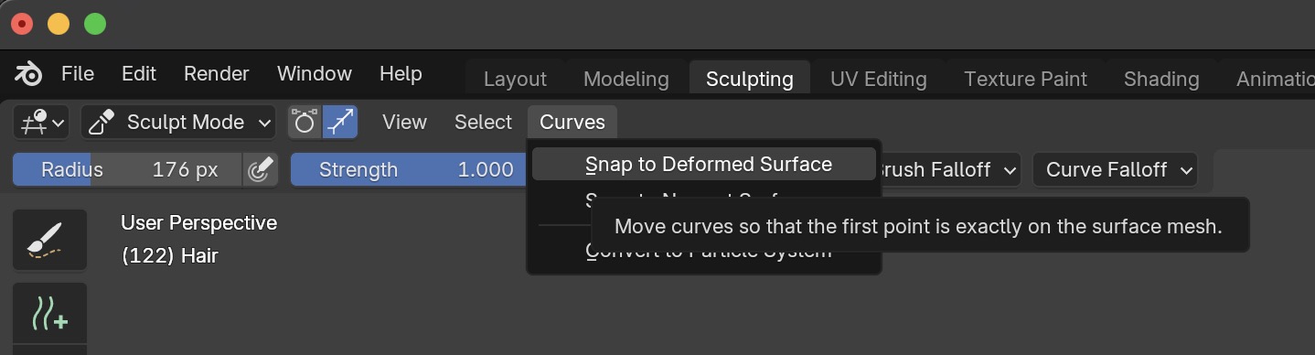Enable control point selection mode
The width and height of the screenshot is (1315, 355).
point(305,123)
